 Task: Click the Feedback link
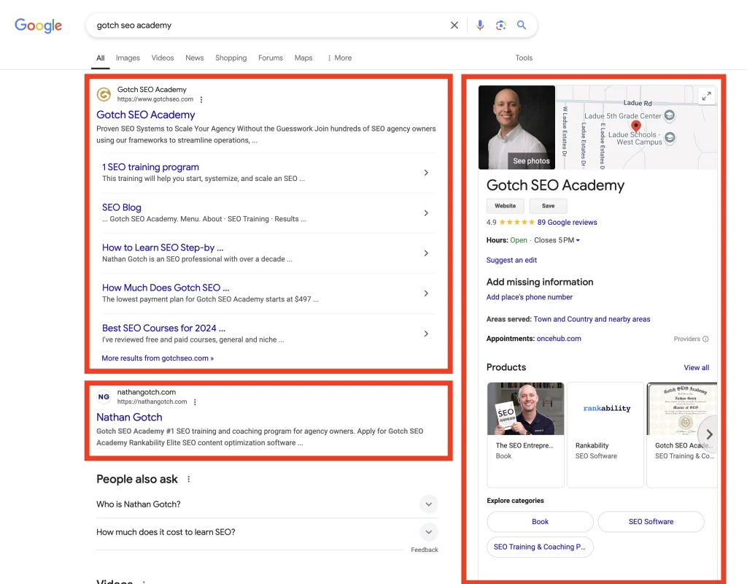425,550
